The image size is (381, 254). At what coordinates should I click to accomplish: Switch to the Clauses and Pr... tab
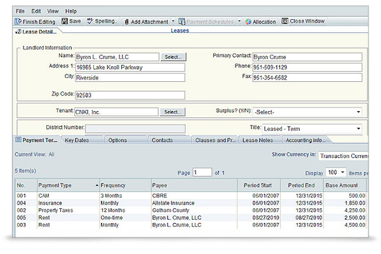[x=215, y=140]
